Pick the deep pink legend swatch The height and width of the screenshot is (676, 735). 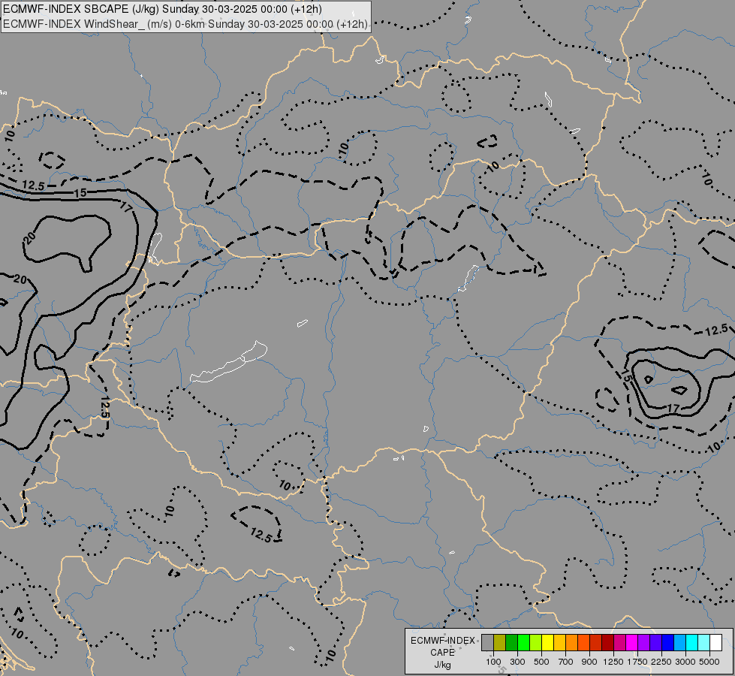point(619,643)
